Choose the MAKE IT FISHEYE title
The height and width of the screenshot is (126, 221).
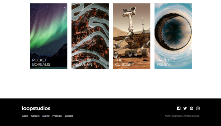click(x=164, y=62)
